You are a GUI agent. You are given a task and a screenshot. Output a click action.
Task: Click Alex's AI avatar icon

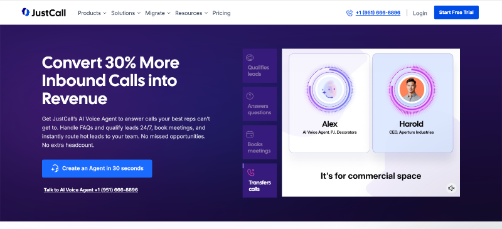tap(329, 89)
